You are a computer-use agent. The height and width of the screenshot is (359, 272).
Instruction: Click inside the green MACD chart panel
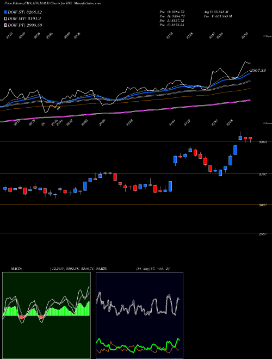pyautogui.click(x=46, y=315)
